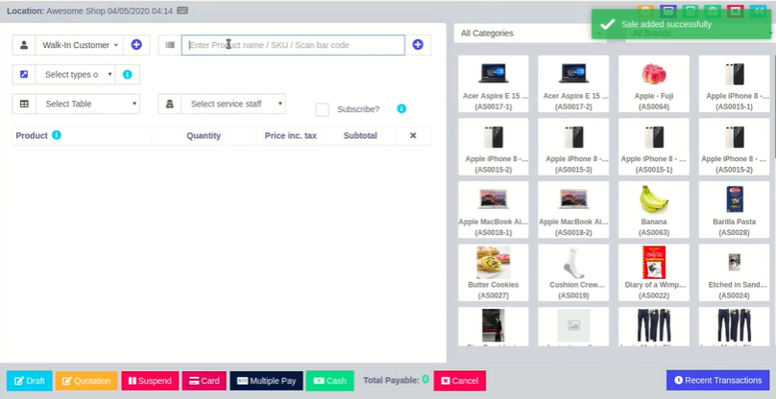Click the info icon beside Select types
Viewport: 776px width, 399px height.
point(127,74)
